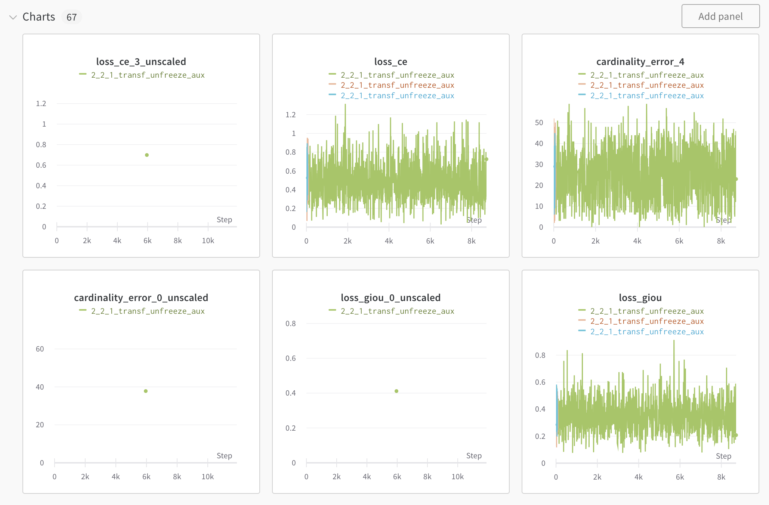This screenshot has height=505, width=769.
Task: Click the cardinality_error_4 chart title
Action: tap(640, 62)
